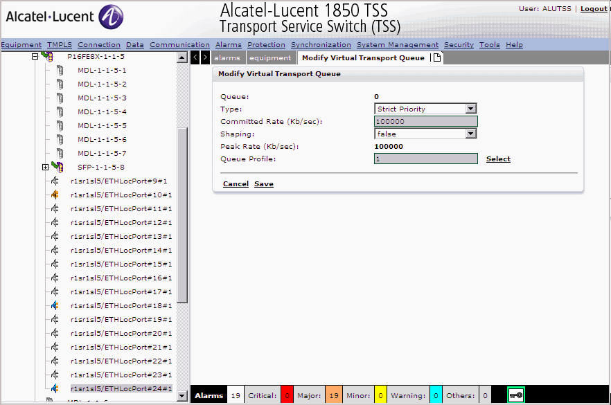Collapse the P16FE8X-1-1-5 tree node
The height and width of the screenshot is (405, 611).
(35, 57)
